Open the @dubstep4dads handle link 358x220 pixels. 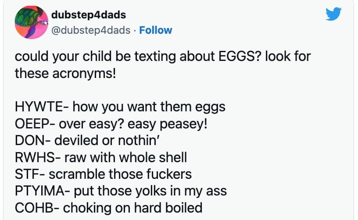click(91, 30)
